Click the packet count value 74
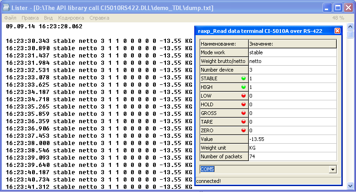The height and width of the screenshot is (192, 356). click(292, 156)
